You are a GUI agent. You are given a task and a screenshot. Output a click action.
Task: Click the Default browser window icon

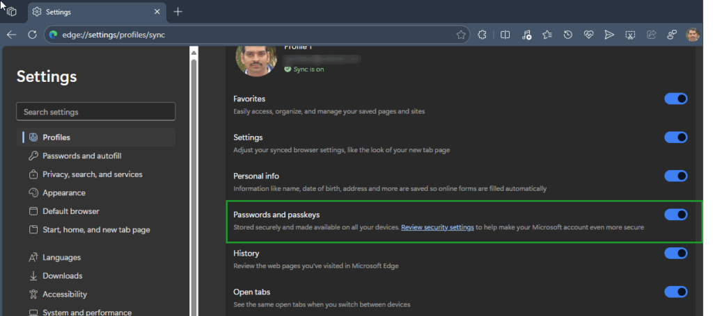33,211
